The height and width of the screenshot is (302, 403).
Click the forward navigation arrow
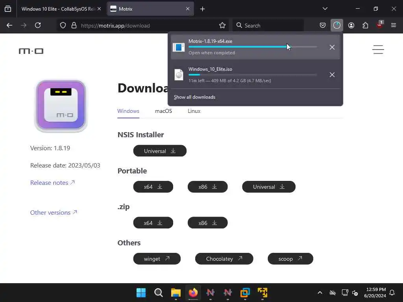click(x=24, y=26)
